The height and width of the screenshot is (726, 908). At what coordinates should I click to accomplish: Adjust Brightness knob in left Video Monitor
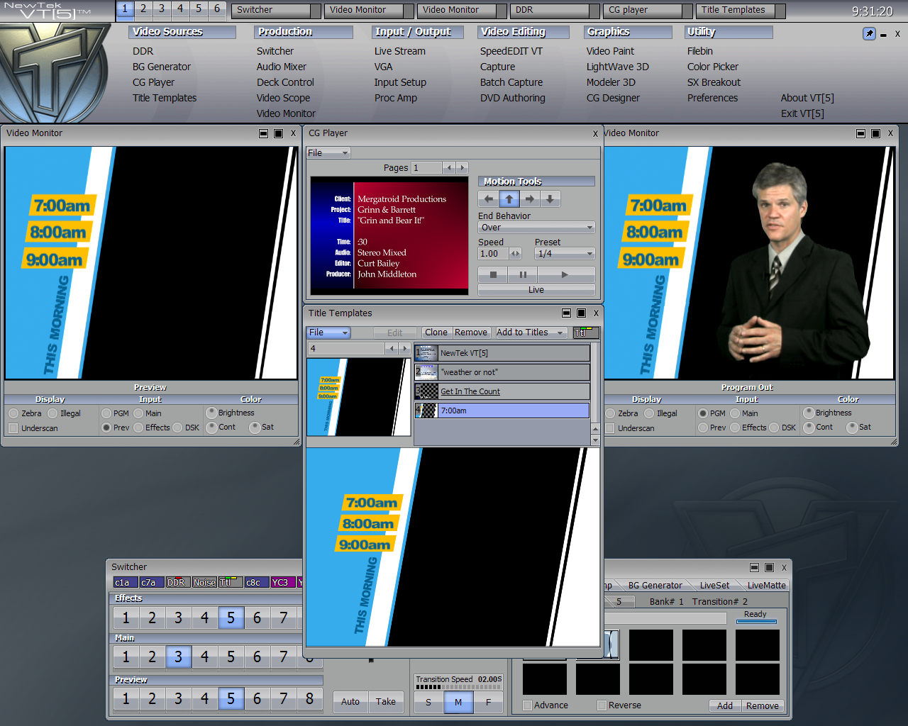coord(211,413)
